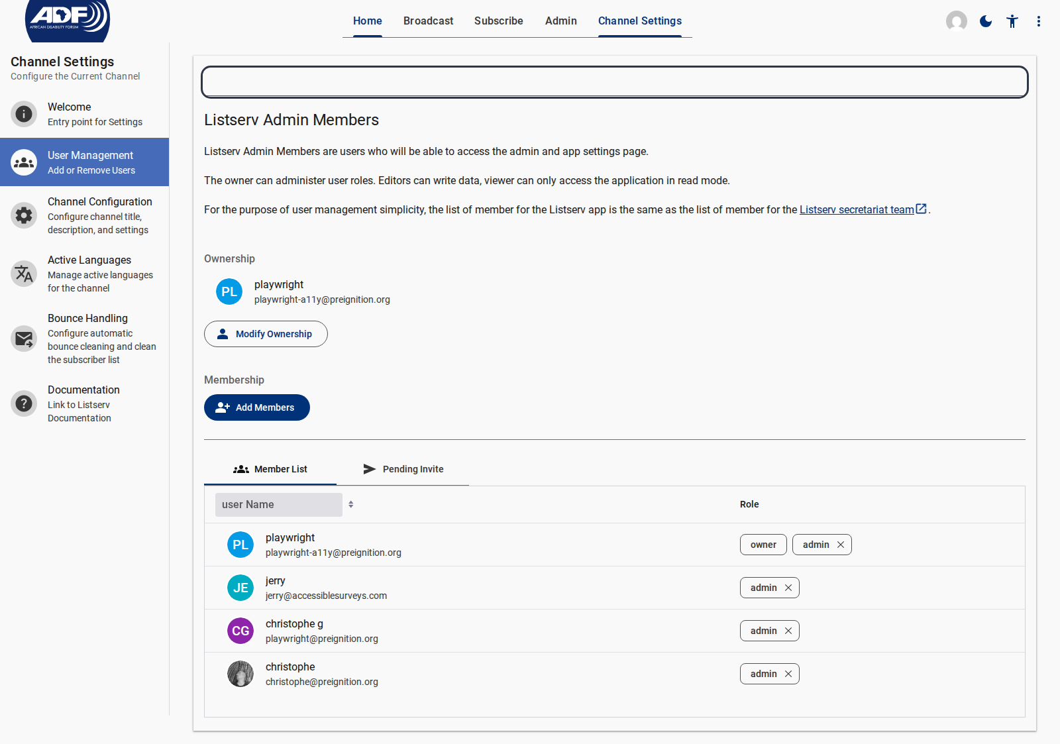Open the three-dot more menu

point(1039,21)
